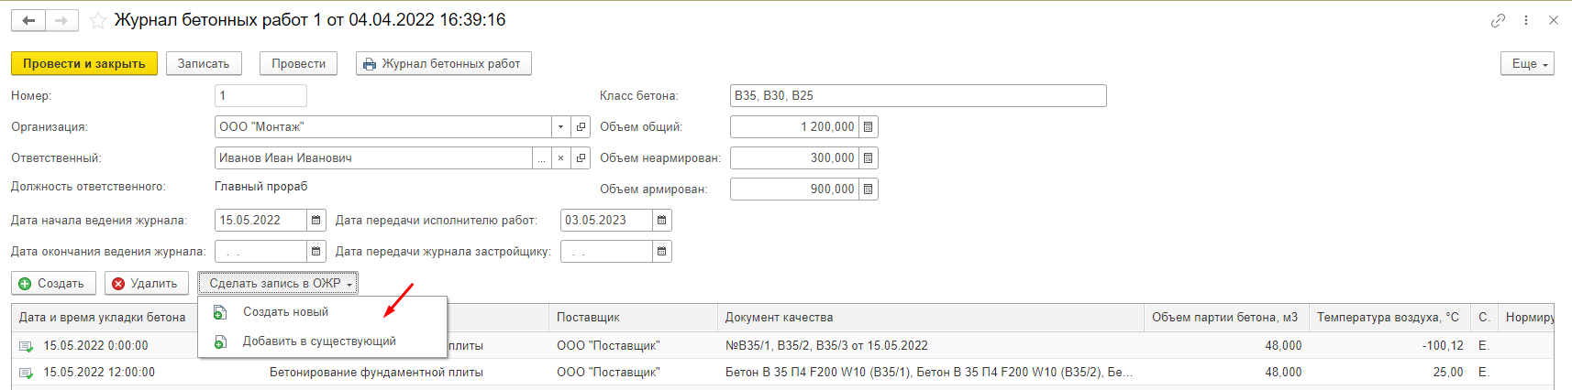Open the organization record with open icon
1572x390 pixels.
581,127
